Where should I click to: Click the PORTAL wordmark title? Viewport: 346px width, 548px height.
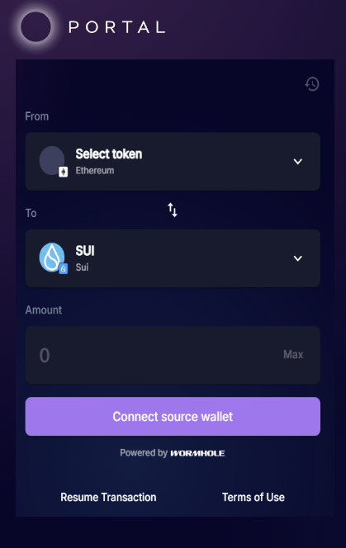pyautogui.click(x=117, y=27)
